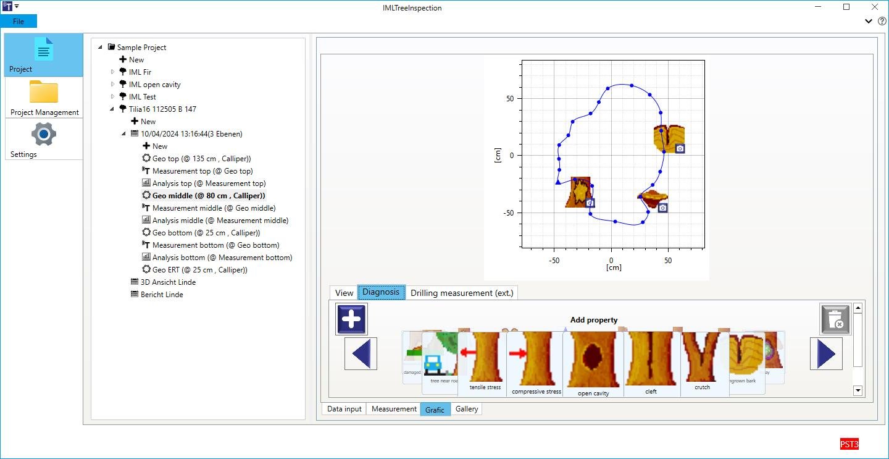Select Analysis middle tree item

click(220, 221)
